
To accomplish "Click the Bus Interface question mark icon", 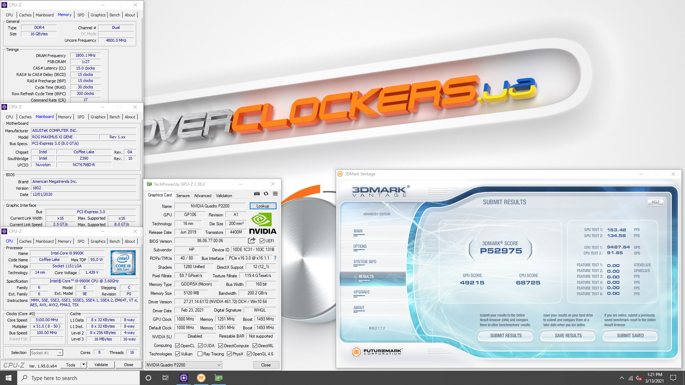I will (x=275, y=258).
